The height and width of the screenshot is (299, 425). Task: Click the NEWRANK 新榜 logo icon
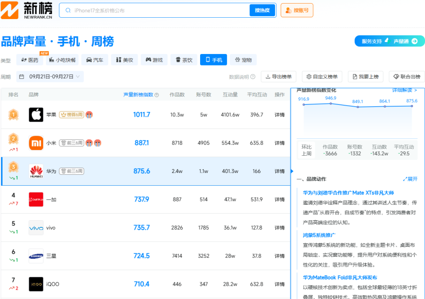pyautogui.click(x=10, y=10)
